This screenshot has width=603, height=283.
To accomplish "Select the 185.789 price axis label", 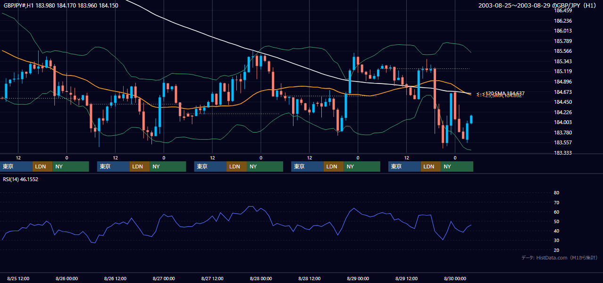I will pyautogui.click(x=563, y=41).
